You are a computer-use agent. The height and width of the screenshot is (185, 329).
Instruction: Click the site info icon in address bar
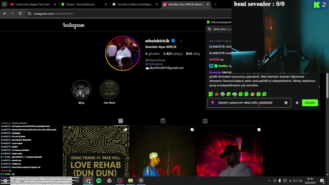[x=29, y=14]
